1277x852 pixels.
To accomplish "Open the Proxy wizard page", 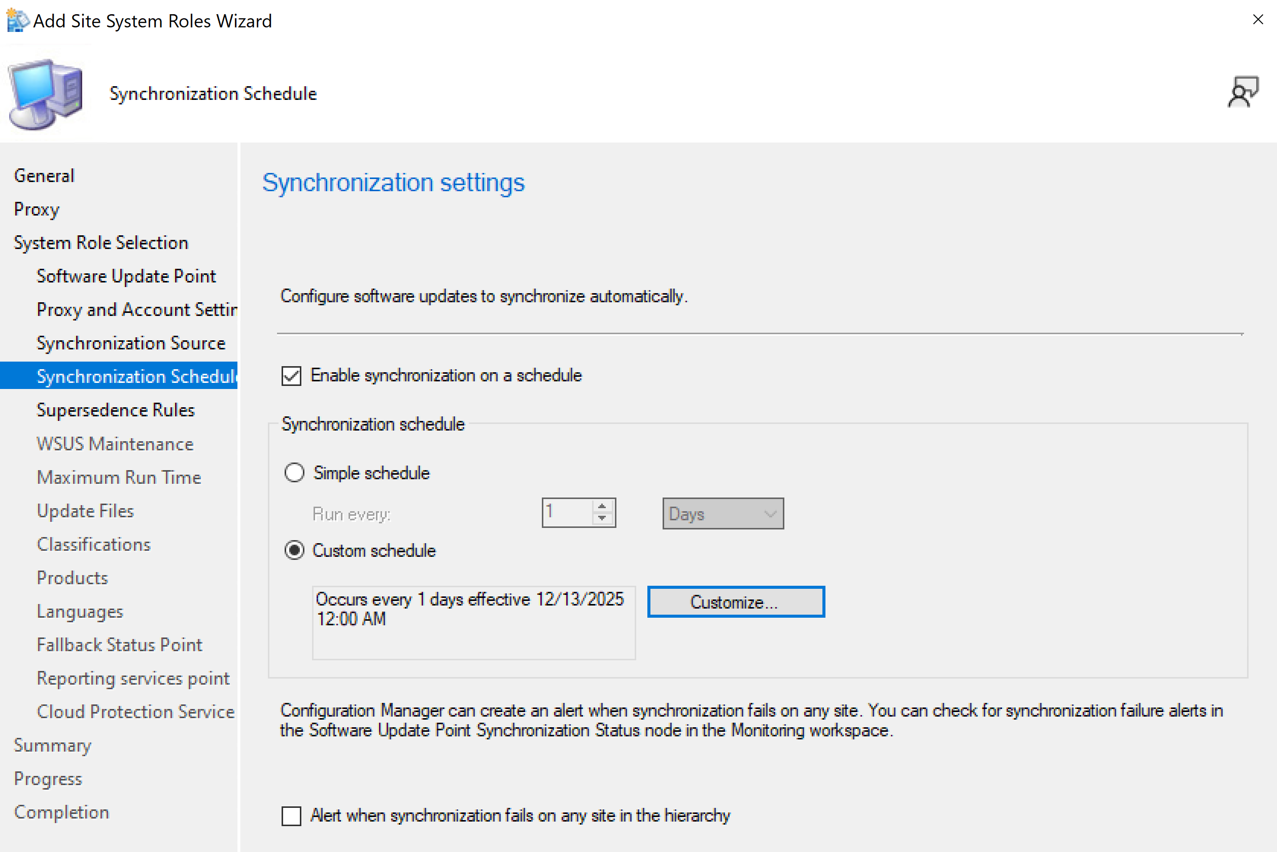I will pyautogui.click(x=37, y=209).
